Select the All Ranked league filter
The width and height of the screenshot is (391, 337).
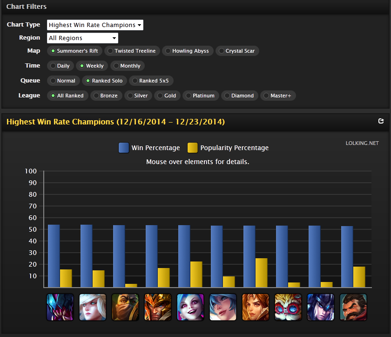pyautogui.click(x=67, y=96)
